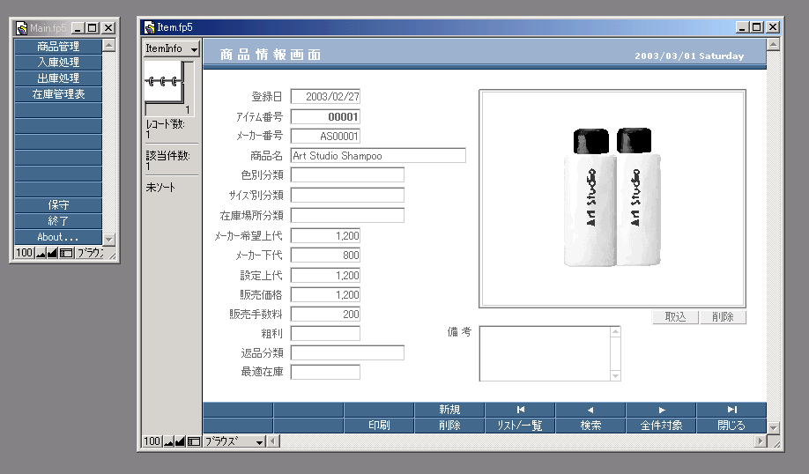Click Main.fp5 title bar file icon
Viewport: 809px width, 474px height.
(x=22, y=28)
